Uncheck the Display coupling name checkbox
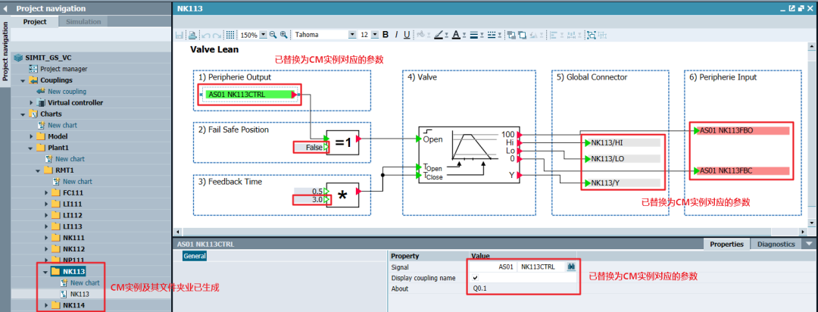The image size is (818, 312). (475, 278)
